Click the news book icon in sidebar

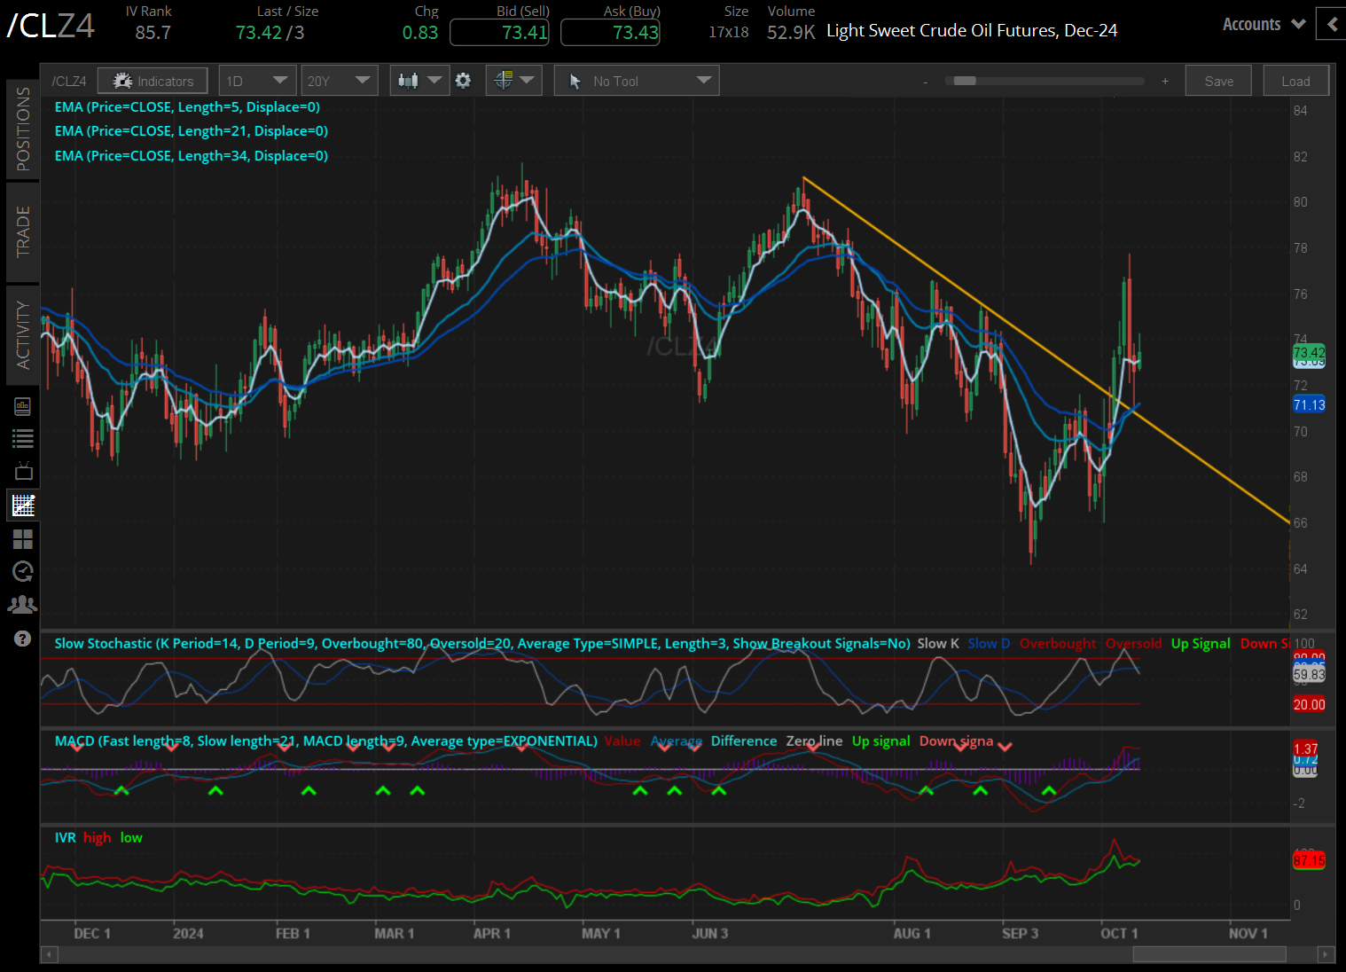coord(23,406)
